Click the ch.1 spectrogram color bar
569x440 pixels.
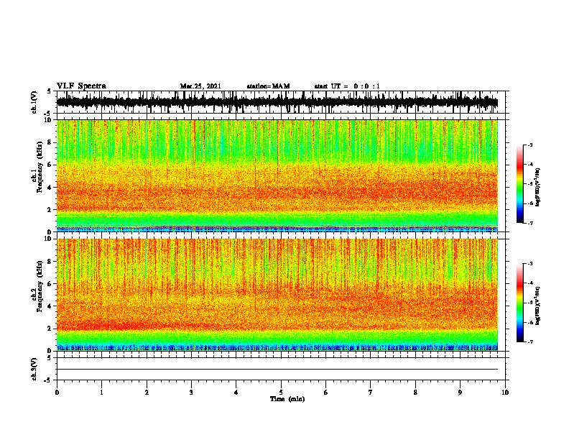520,184
